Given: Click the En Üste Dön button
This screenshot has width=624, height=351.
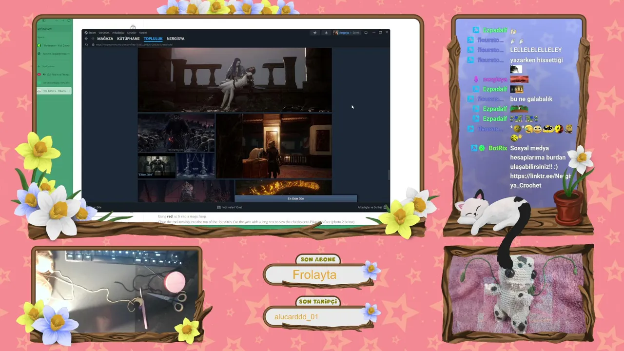Looking at the screenshot, I should click(296, 198).
